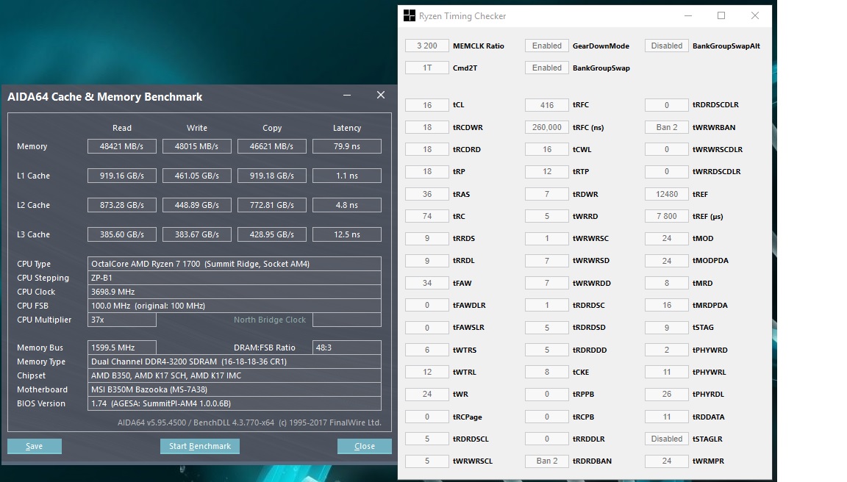Click the tMRD value 8

pos(667,284)
